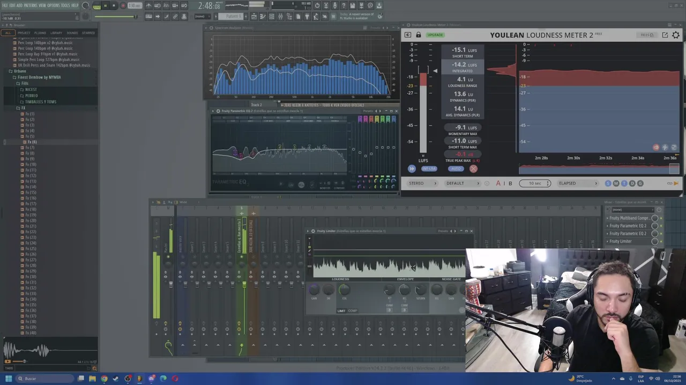Click the Youlean fast-forward blue round button
The height and width of the screenshot is (385, 686).
point(412,168)
